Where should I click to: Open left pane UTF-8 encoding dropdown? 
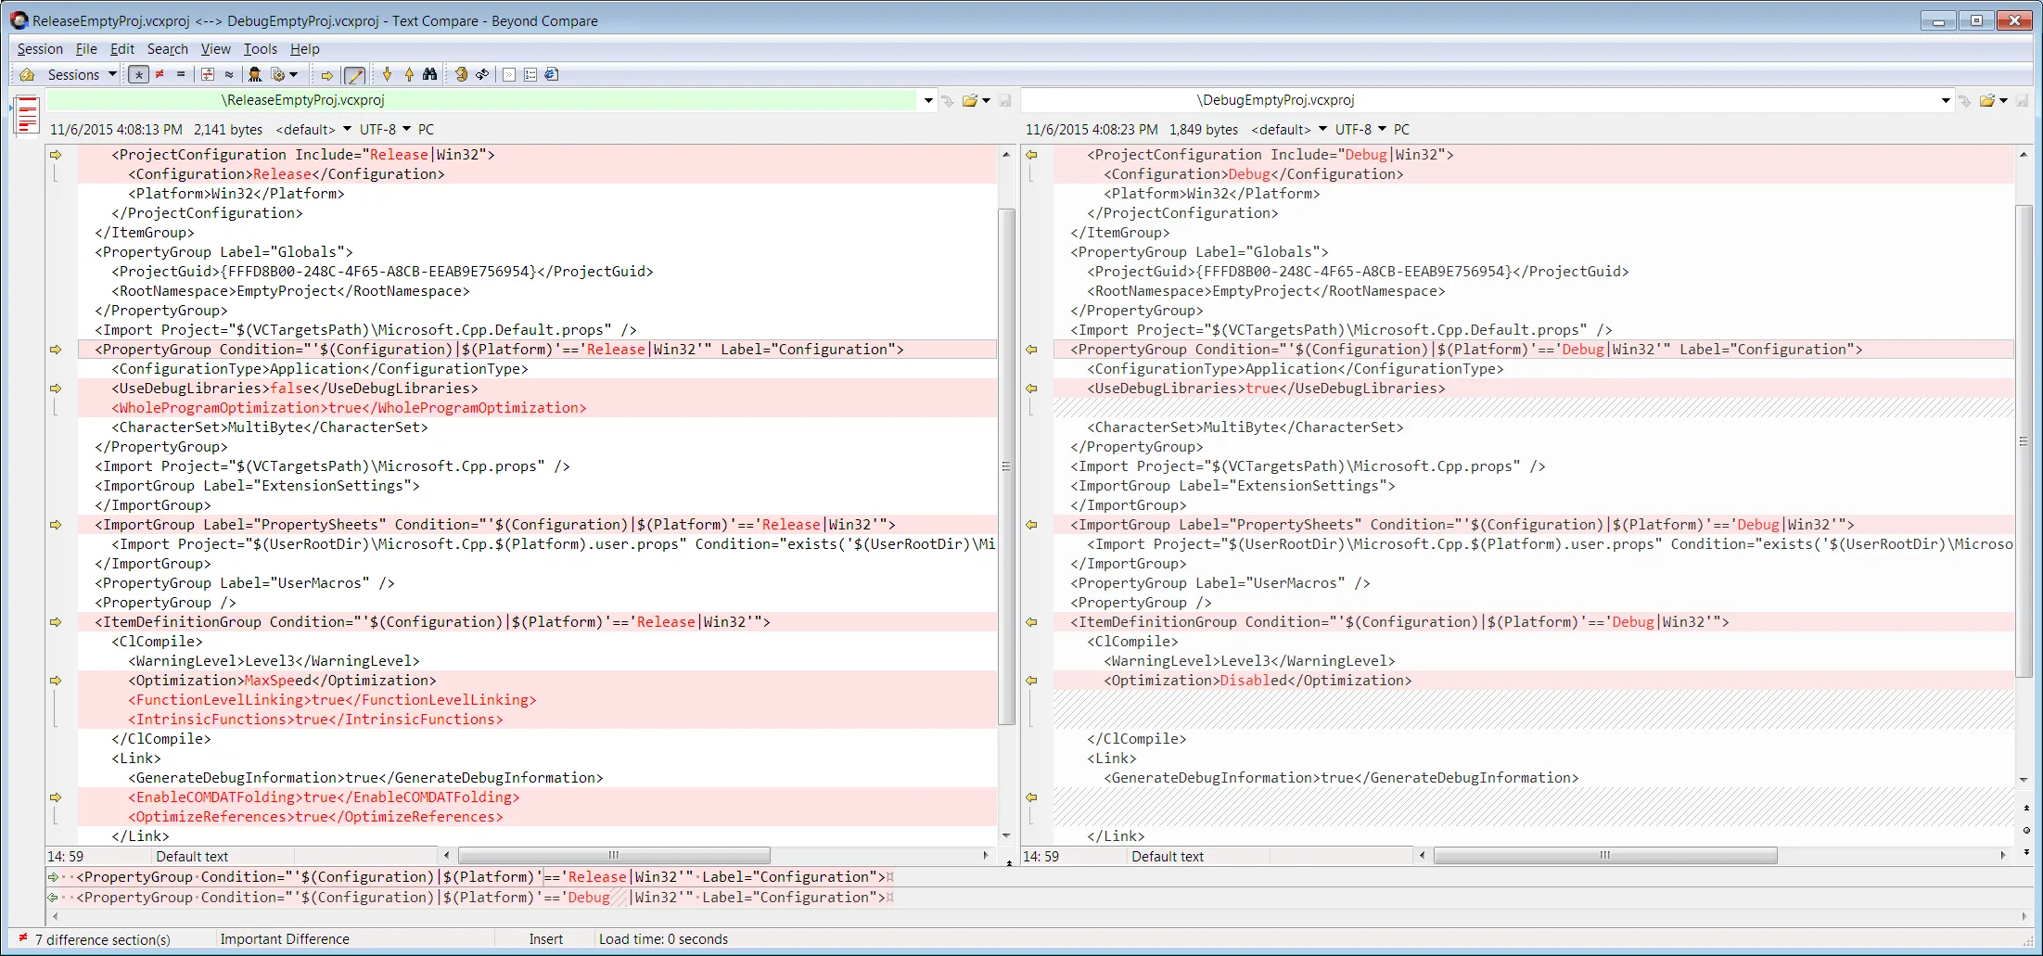click(385, 130)
